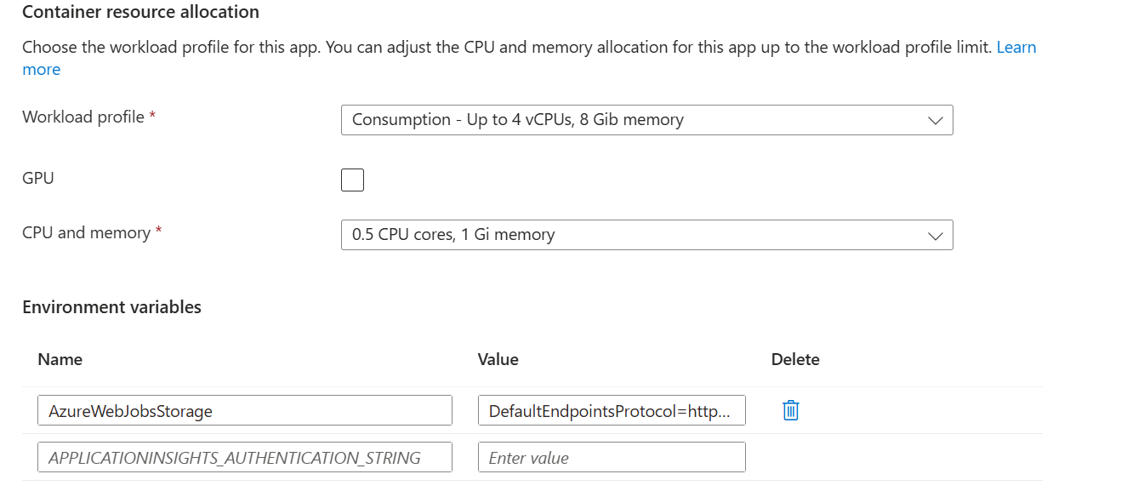The width and height of the screenshot is (1144, 497).
Task: Click the Workload profile field label
Action: pyautogui.click(x=83, y=117)
